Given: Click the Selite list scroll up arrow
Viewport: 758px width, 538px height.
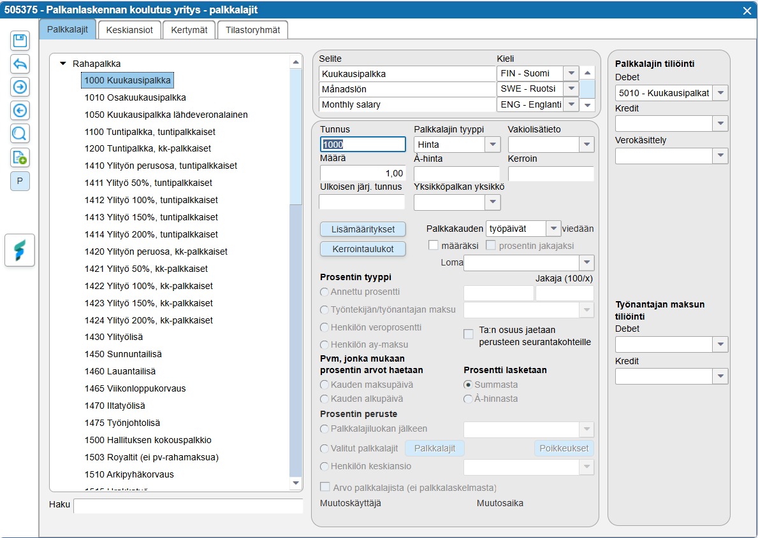Looking at the screenshot, I should click(587, 73).
